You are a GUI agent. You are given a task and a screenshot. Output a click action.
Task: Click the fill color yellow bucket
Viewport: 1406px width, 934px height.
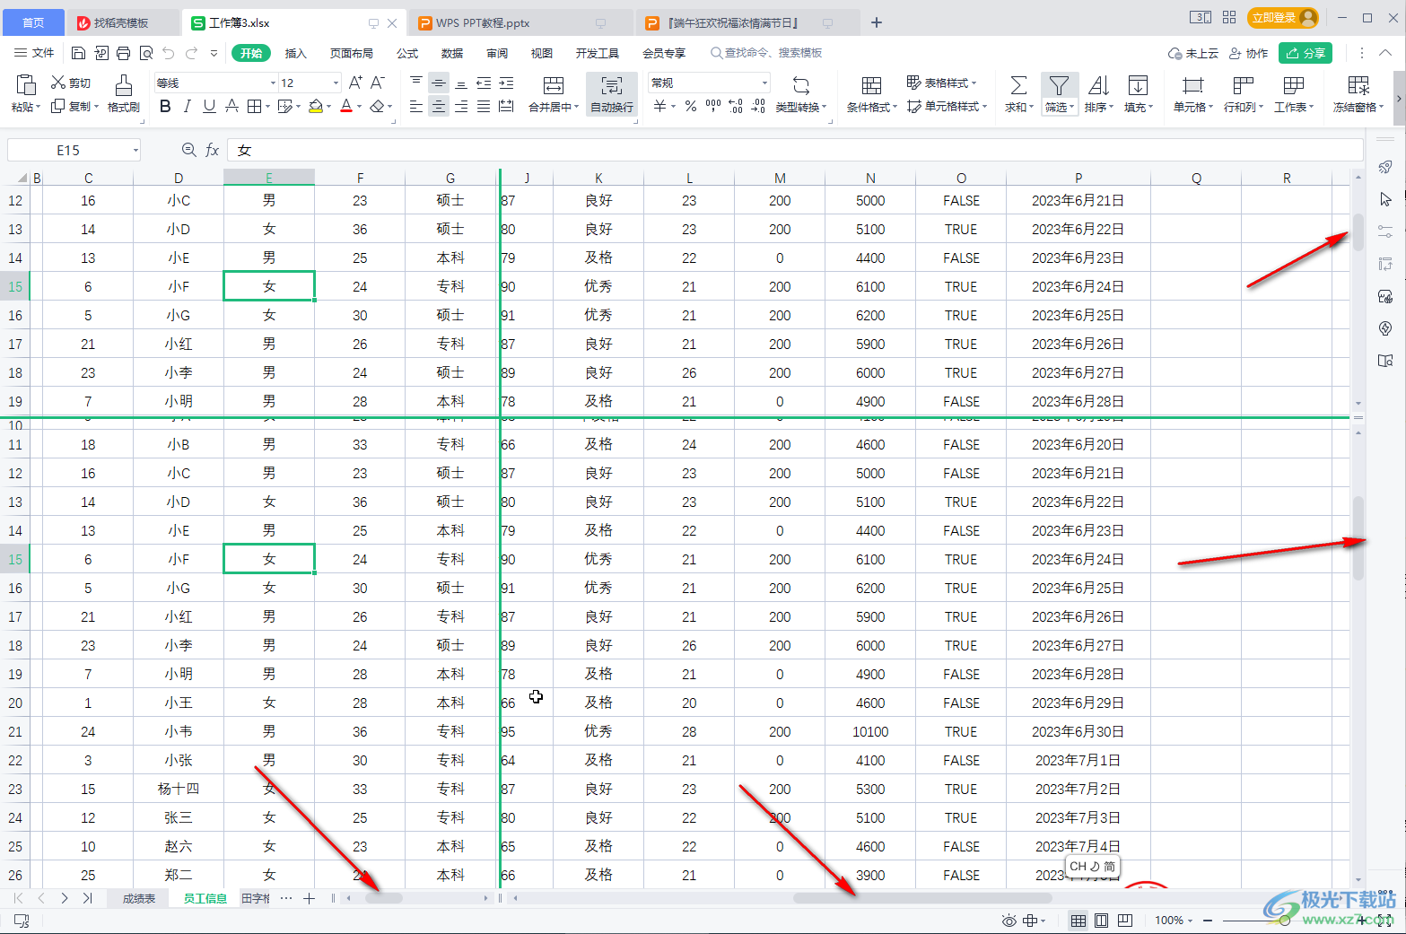click(x=315, y=106)
